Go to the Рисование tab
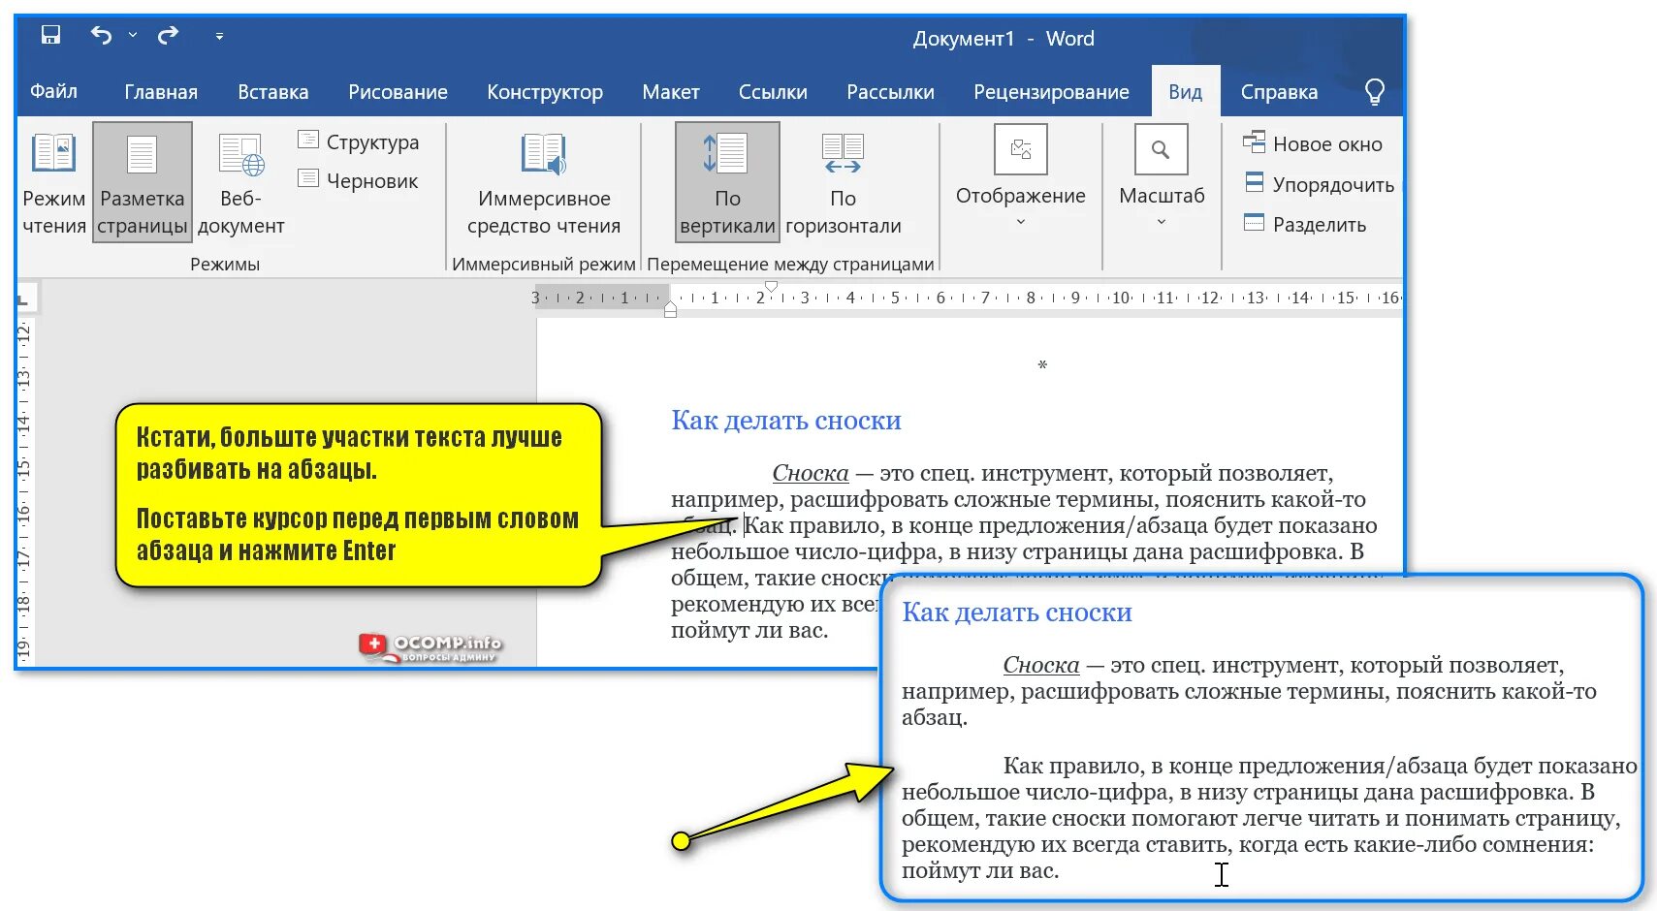The height and width of the screenshot is (911, 1657). click(398, 92)
